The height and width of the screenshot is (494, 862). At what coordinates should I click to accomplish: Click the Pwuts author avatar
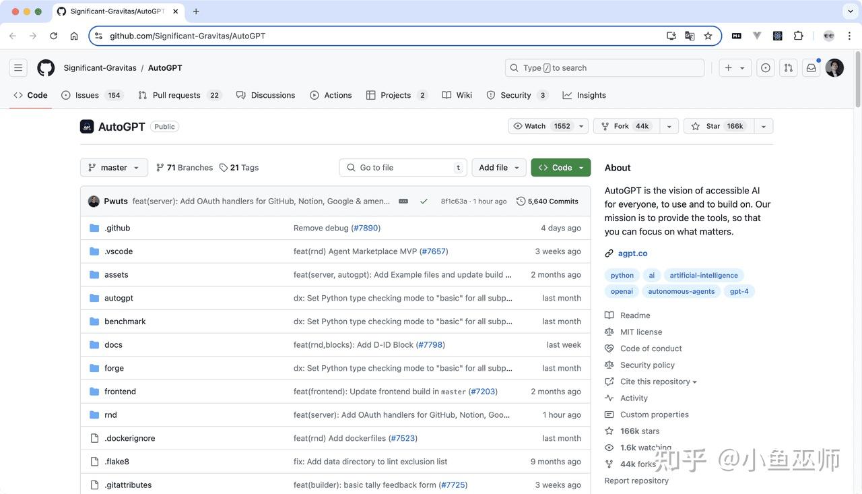point(94,201)
